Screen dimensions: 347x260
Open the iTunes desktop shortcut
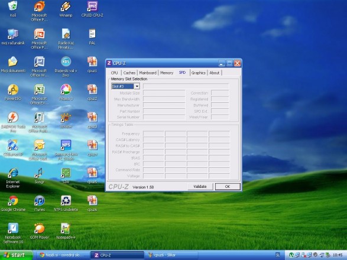(x=40, y=203)
